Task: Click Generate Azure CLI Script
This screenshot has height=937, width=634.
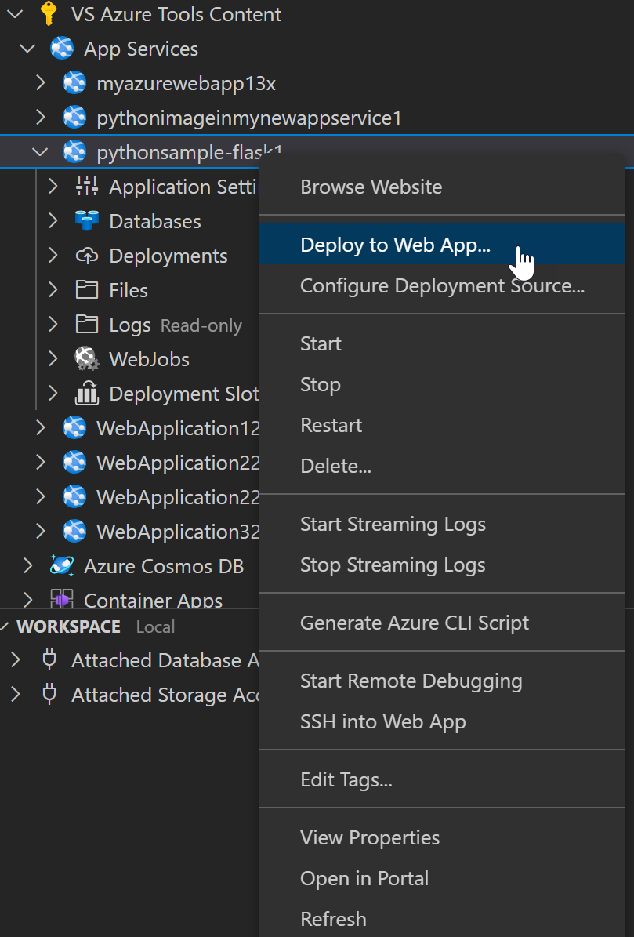Action: click(415, 623)
